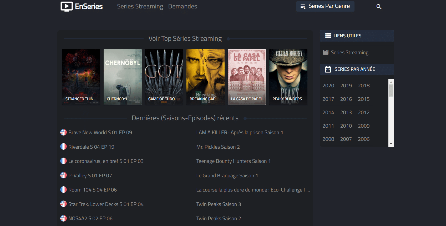Open Brave New World S 01 EP 09
This screenshot has height=226, width=446.
(x=100, y=133)
